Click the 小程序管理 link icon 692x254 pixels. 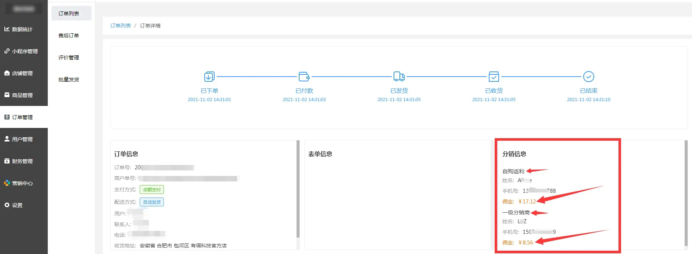(7, 51)
